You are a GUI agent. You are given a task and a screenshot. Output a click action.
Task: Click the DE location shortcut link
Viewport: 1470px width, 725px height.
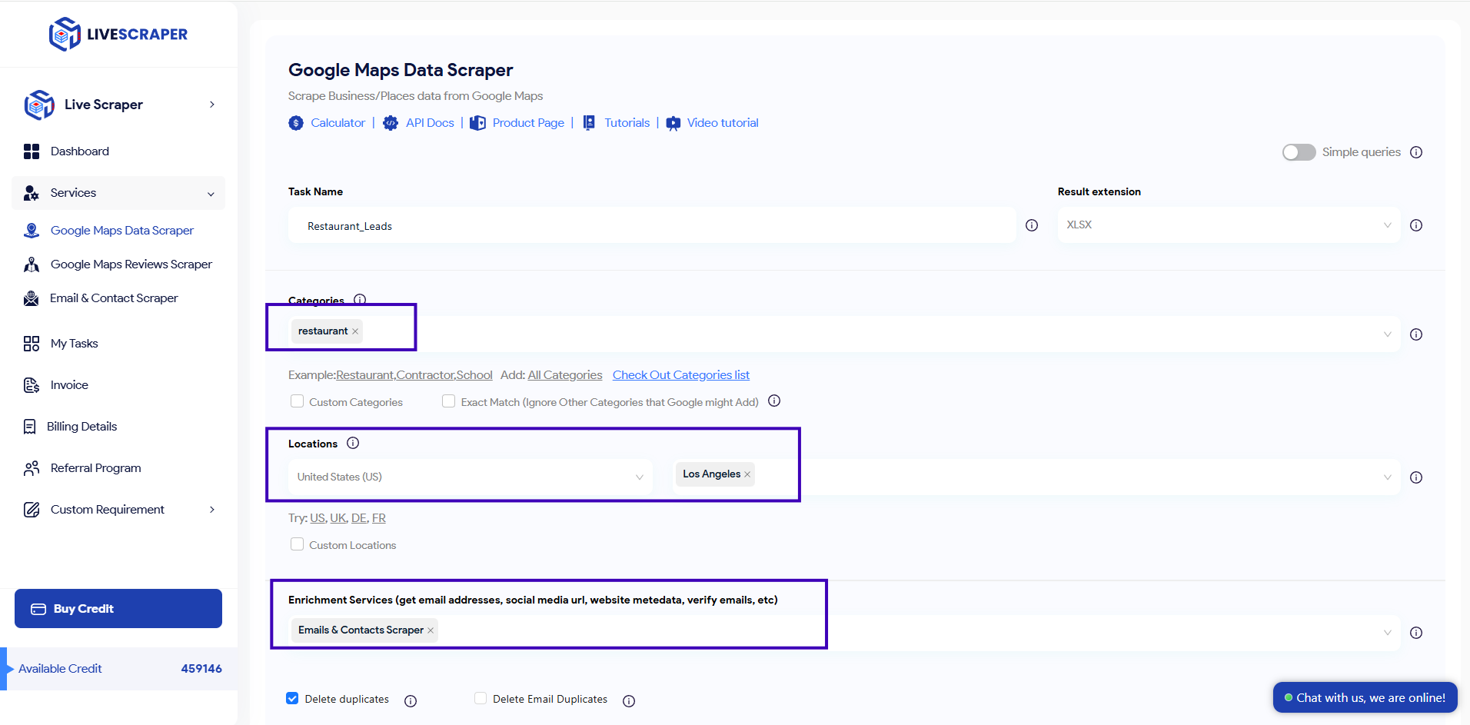(x=359, y=518)
